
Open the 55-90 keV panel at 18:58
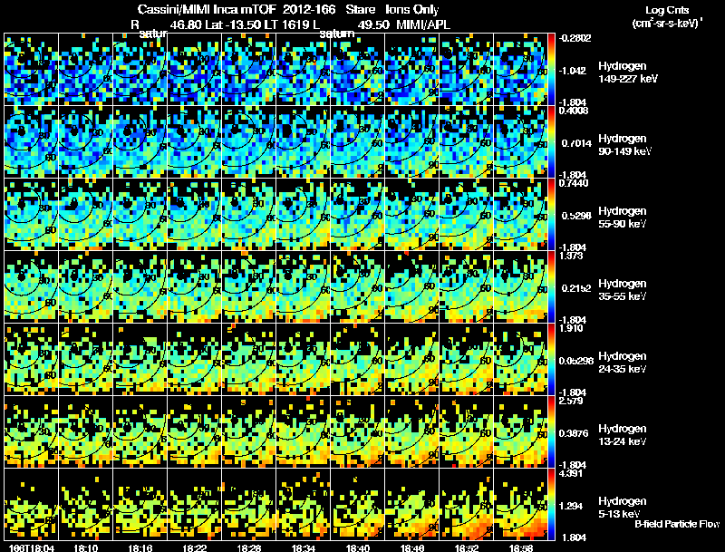pyautogui.click(x=520, y=215)
